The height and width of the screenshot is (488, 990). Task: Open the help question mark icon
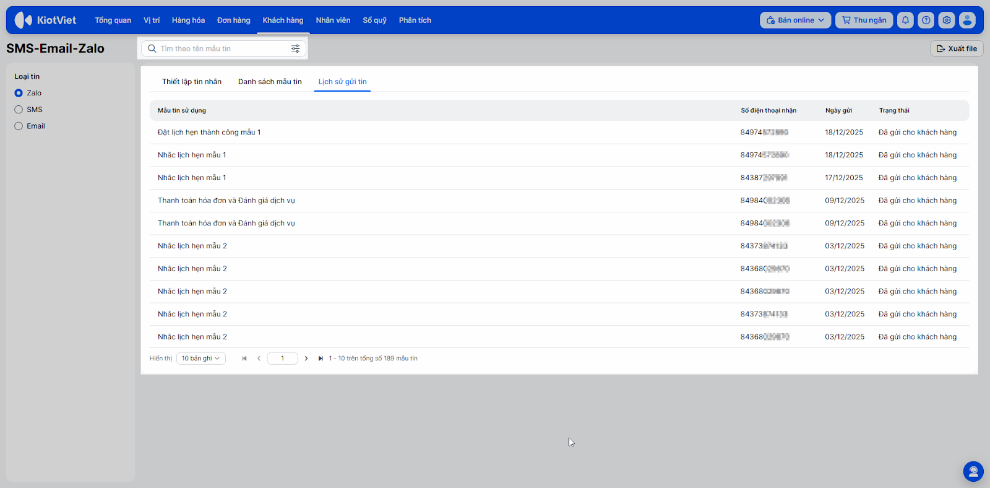(x=926, y=20)
